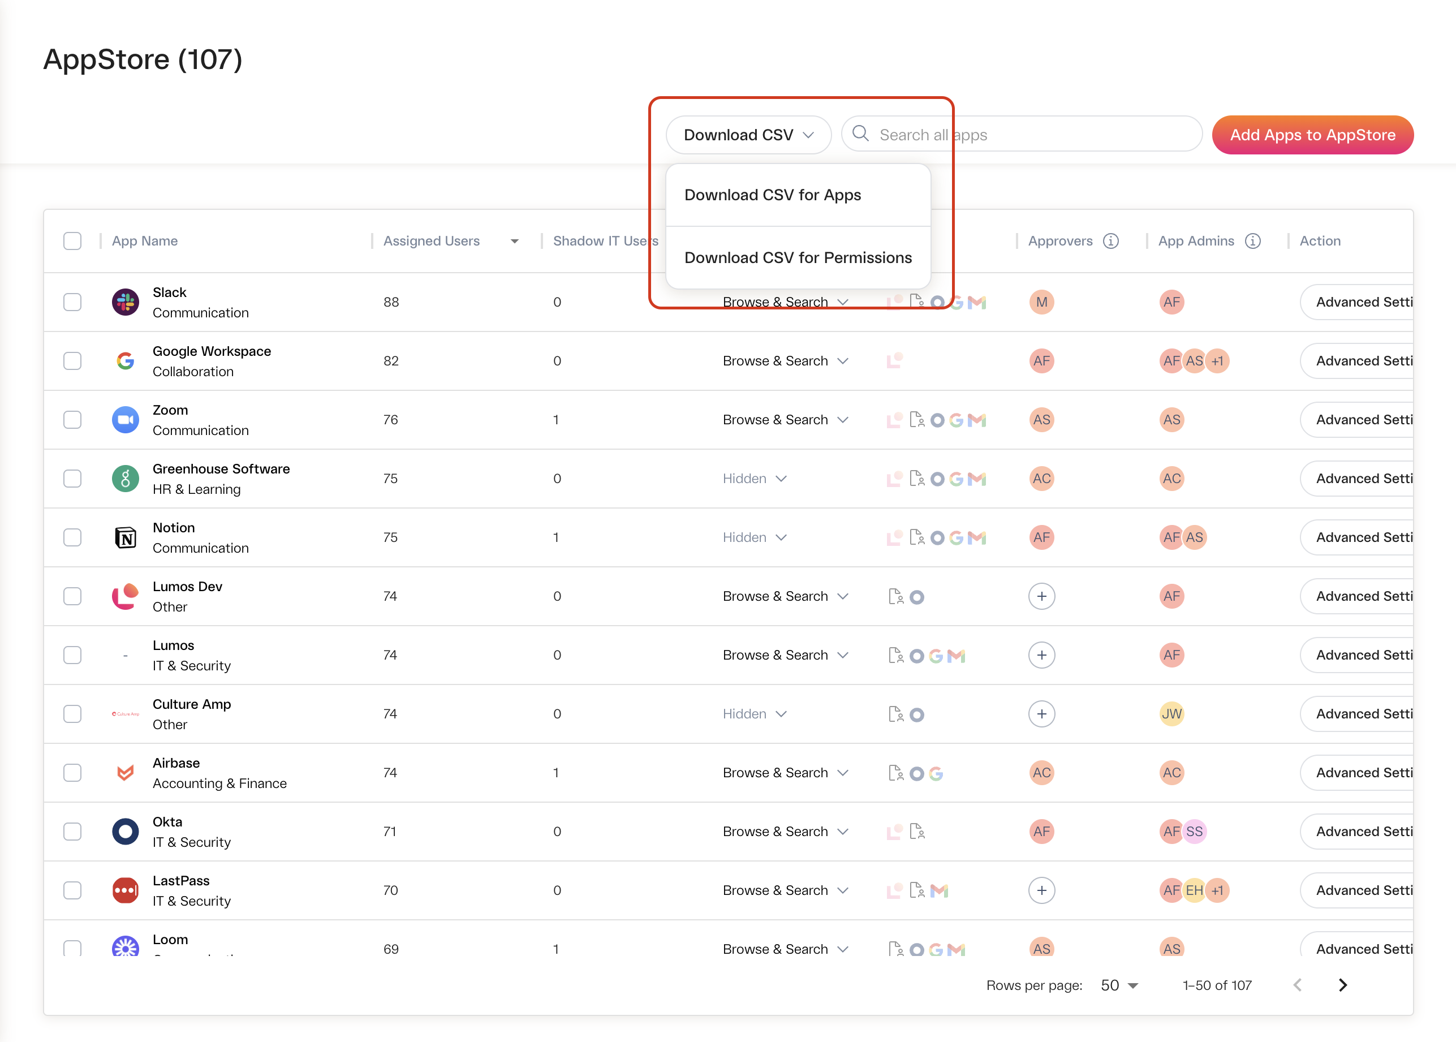Open Advanced Settings for Airbase
This screenshot has width=1456, height=1042.
[1356, 773]
